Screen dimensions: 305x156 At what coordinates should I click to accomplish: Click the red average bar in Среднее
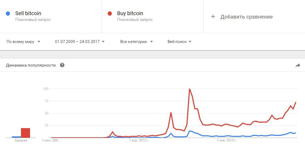tap(26, 133)
